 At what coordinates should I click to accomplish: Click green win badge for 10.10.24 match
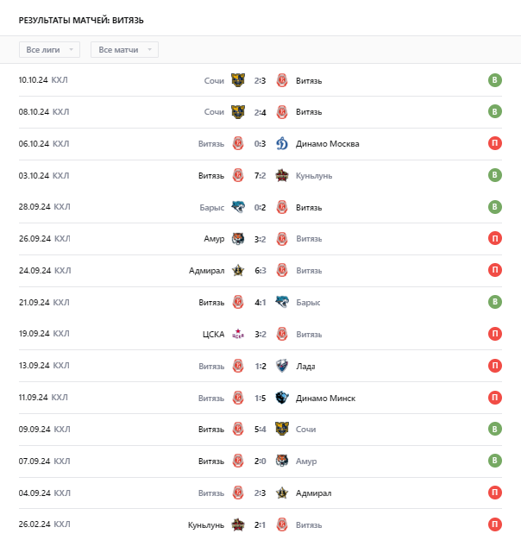pos(494,81)
